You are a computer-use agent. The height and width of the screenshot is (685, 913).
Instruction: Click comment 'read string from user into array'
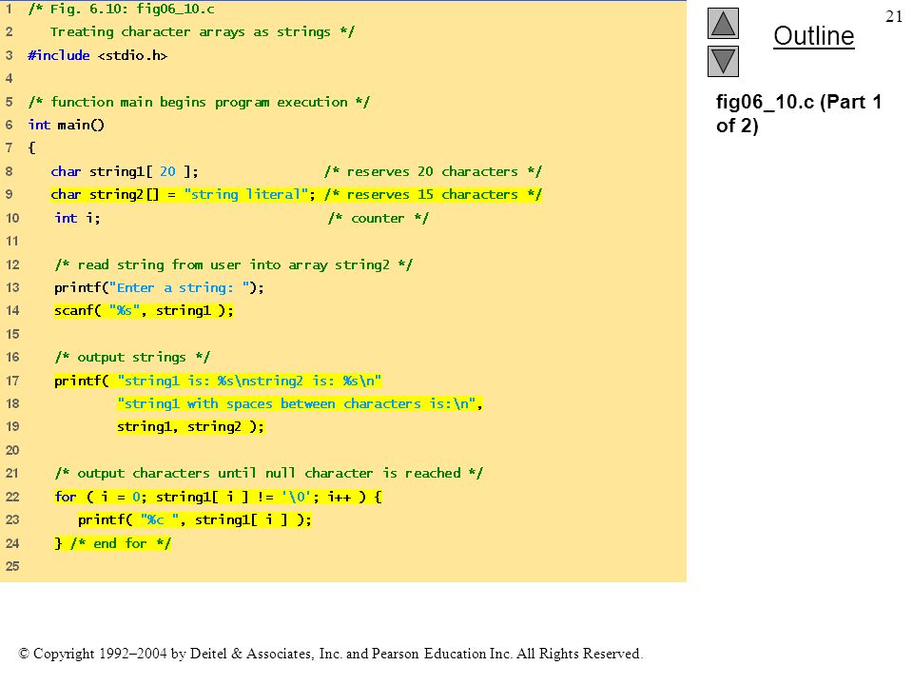pyautogui.click(x=234, y=264)
